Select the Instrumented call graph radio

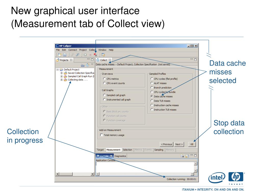point(104,100)
